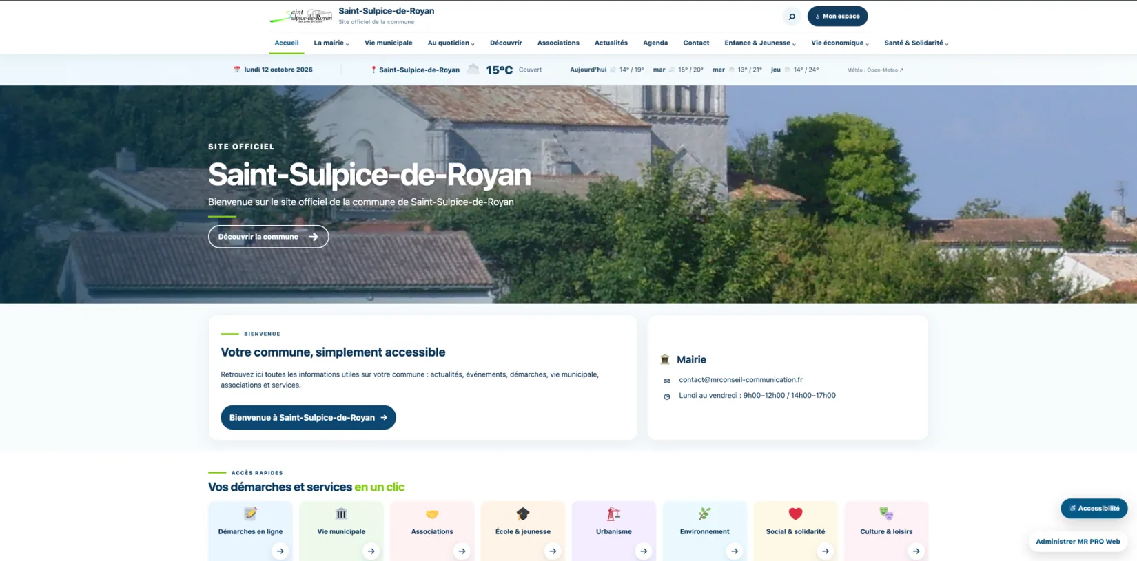Click the Démarches en ligne notepad icon

point(250,514)
